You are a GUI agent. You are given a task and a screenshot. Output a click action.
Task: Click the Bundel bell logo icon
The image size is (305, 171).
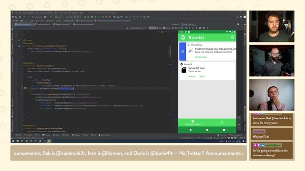pyautogui.click(x=183, y=38)
